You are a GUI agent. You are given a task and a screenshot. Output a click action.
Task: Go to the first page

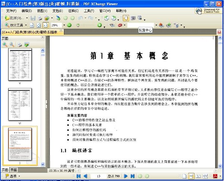click(78, 176)
